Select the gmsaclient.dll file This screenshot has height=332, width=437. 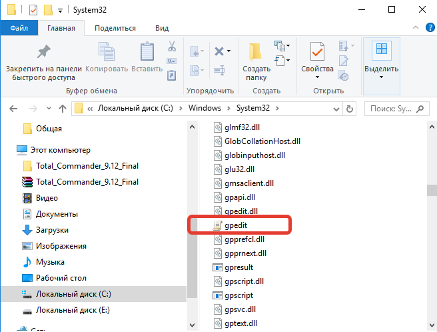pos(244,183)
